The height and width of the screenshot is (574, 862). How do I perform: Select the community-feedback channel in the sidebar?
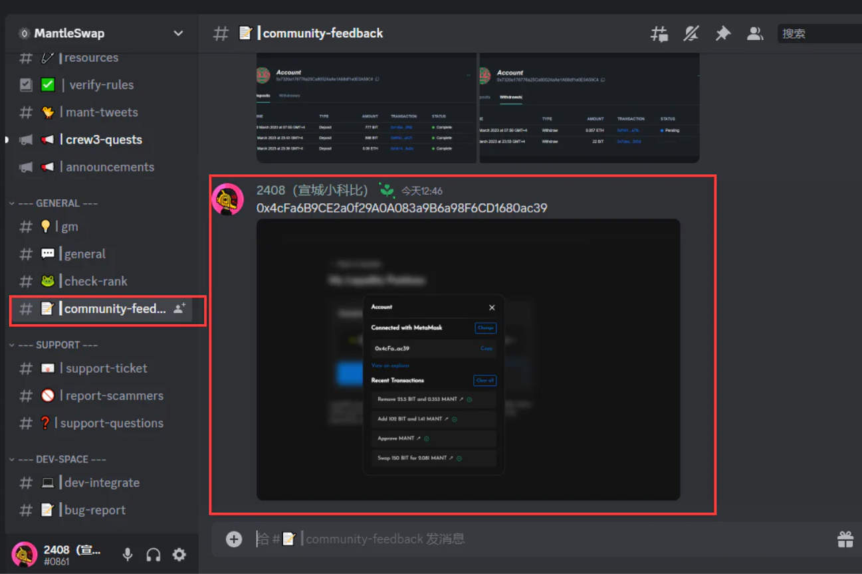[x=102, y=309]
